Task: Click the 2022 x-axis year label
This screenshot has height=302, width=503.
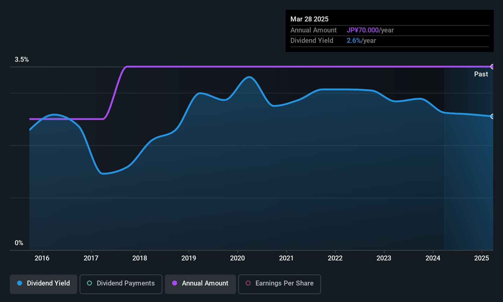Action: pos(335,258)
